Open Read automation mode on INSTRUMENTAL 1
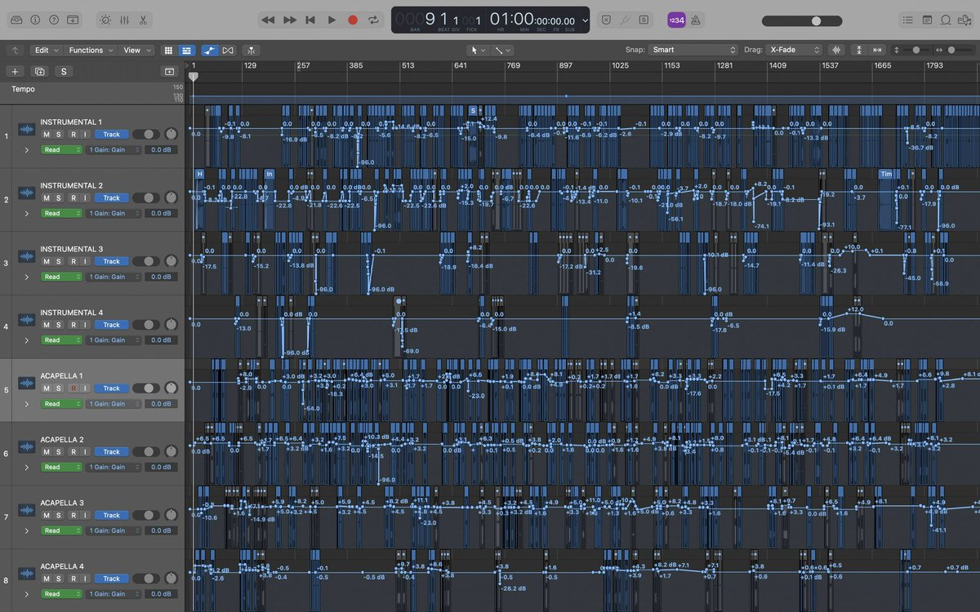The width and height of the screenshot is (980, 612). [62, 150]
